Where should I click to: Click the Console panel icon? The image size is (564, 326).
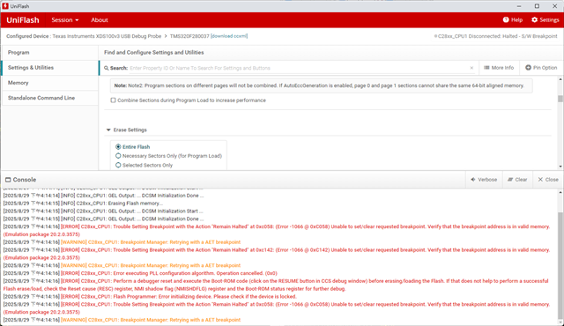pos(8,180)
